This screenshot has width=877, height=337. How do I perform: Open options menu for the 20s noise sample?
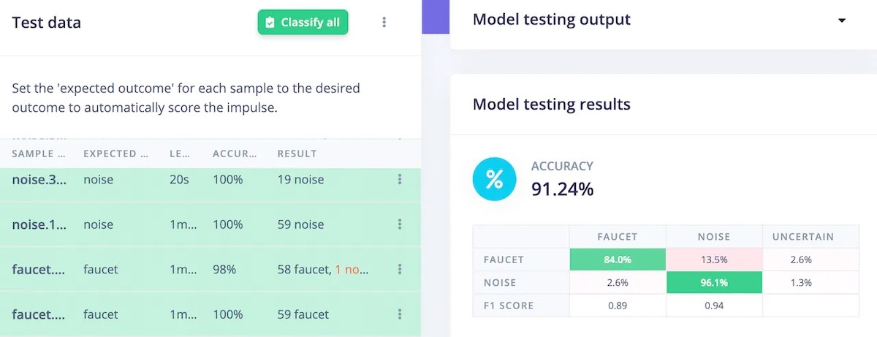pyautogui.click(x=400, y=180)
